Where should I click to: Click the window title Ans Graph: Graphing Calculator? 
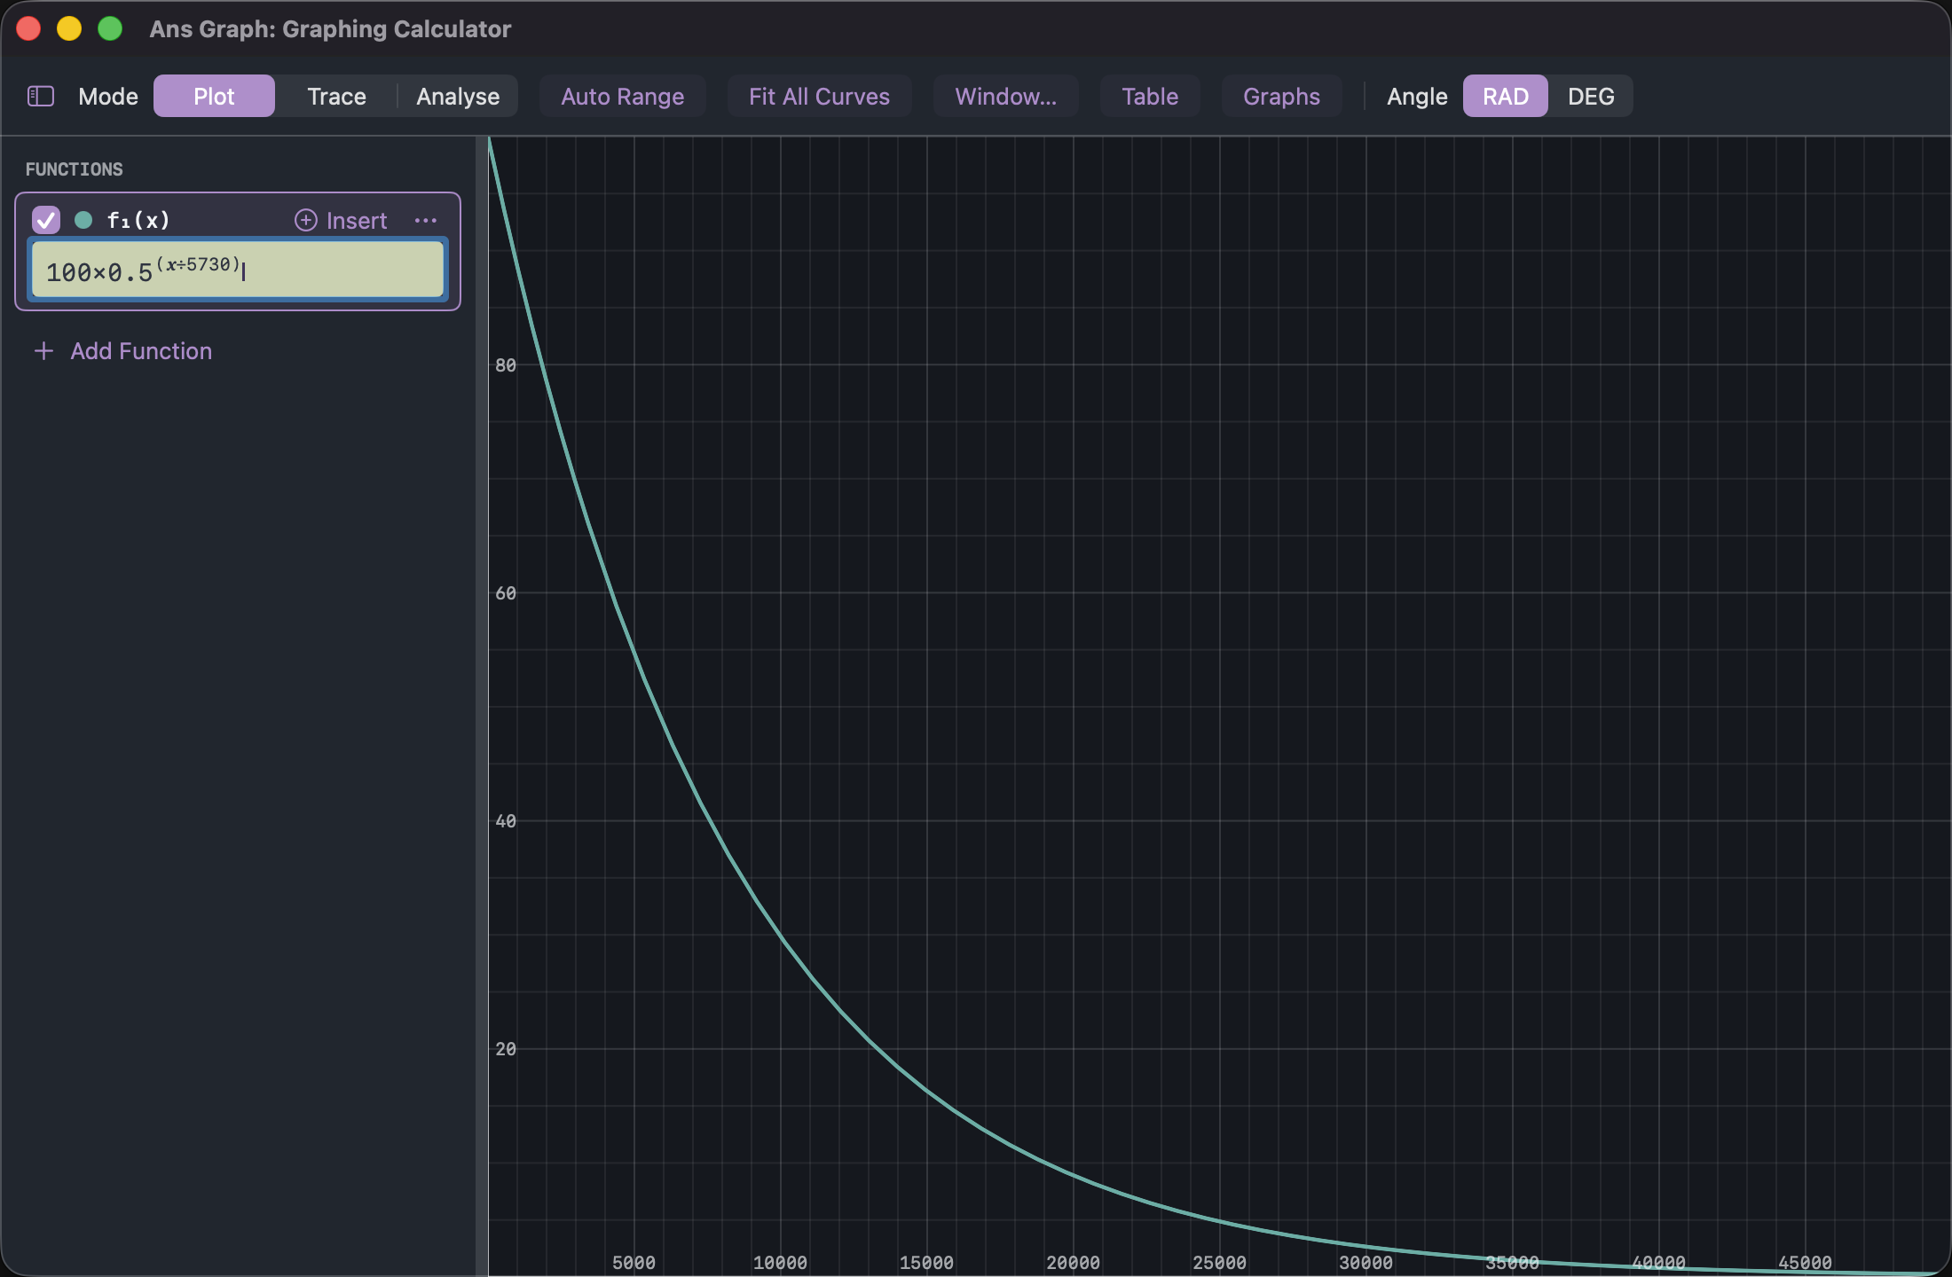(330, 28)
